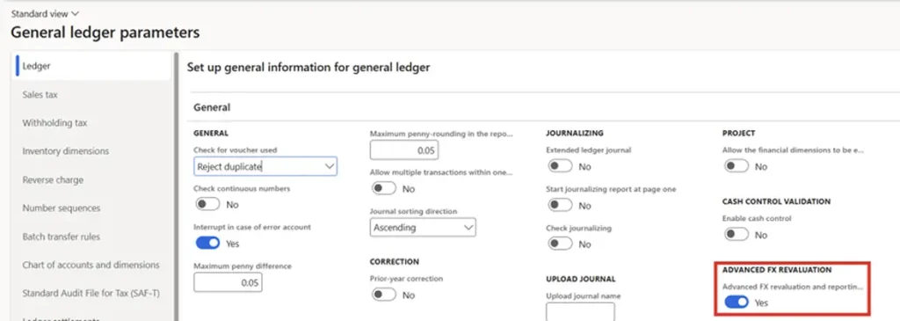Click the CASH CONTROL VALIDATION heading

[776, 201]
